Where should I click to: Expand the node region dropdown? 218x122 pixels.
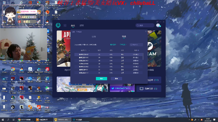[x=123, y=45]
